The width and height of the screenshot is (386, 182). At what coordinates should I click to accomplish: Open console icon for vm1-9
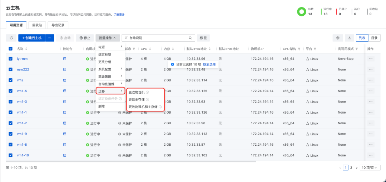[64, 134]
